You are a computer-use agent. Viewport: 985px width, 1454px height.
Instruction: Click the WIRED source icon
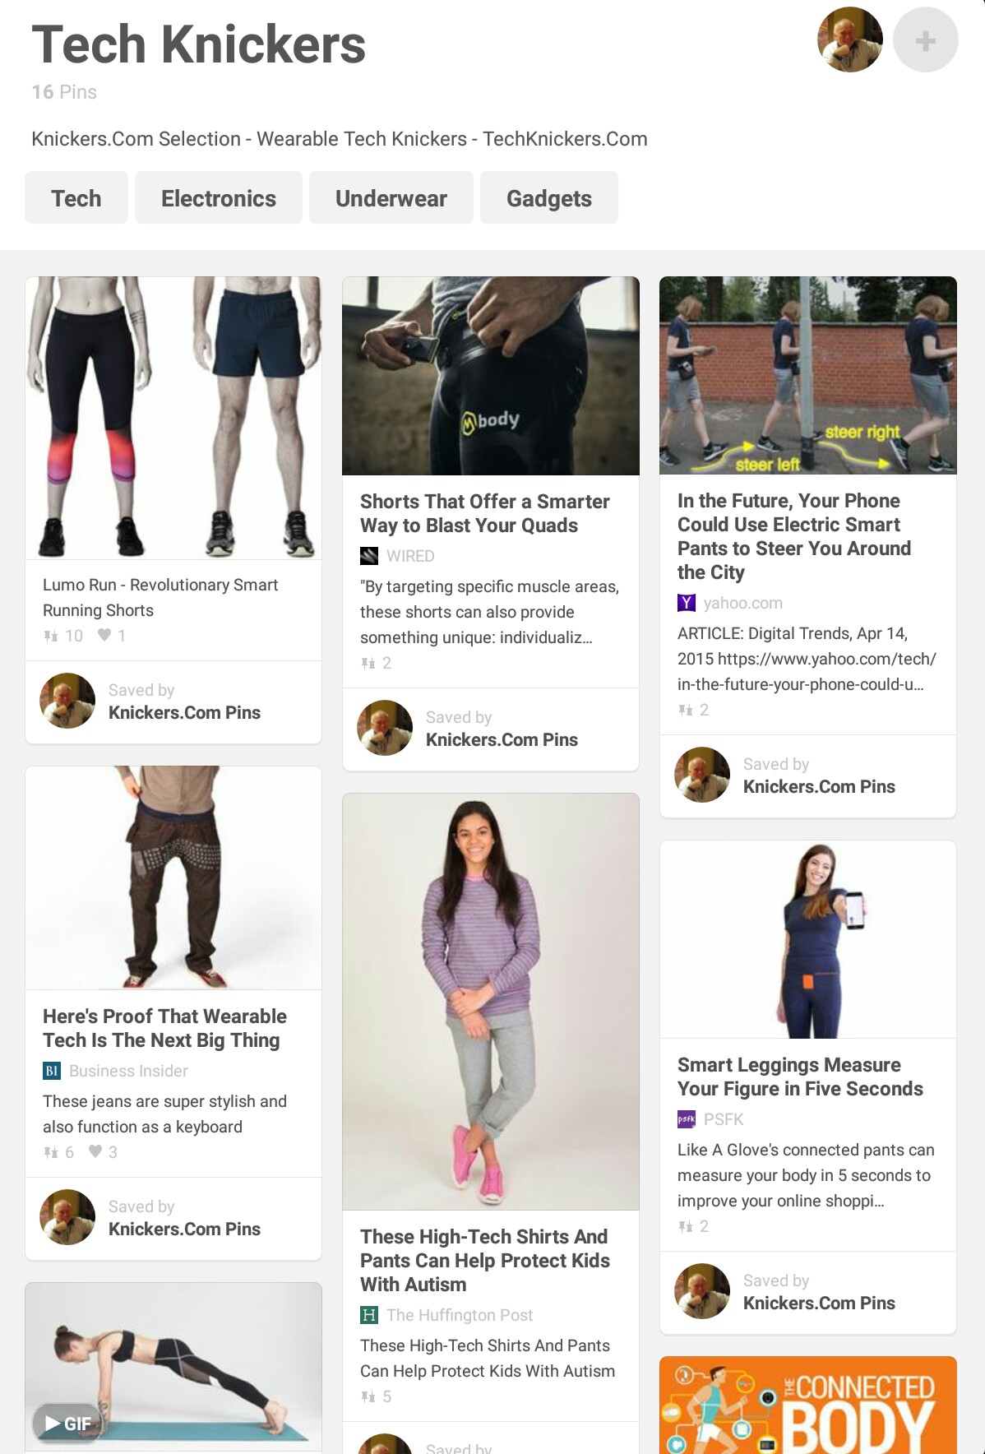(x=369, y=556)
